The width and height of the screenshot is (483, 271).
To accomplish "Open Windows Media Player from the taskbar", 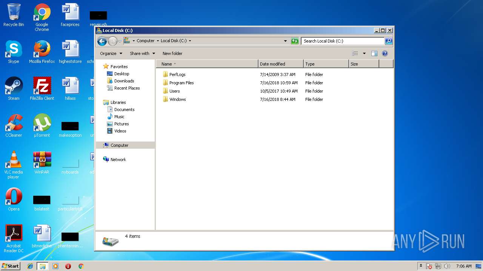I will pyautogui.click(x=55, y=266).
